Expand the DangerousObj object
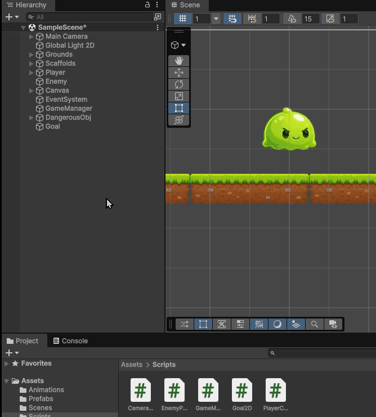This screenshot has width=376, height=417. pyautogui.click(x=31, y=118)
